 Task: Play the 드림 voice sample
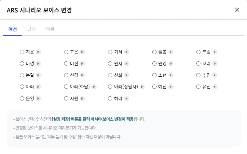click(215, 52)
